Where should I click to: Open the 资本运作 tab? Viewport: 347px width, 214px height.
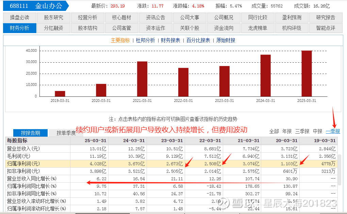pyautogui.click(x=155, y=28)
